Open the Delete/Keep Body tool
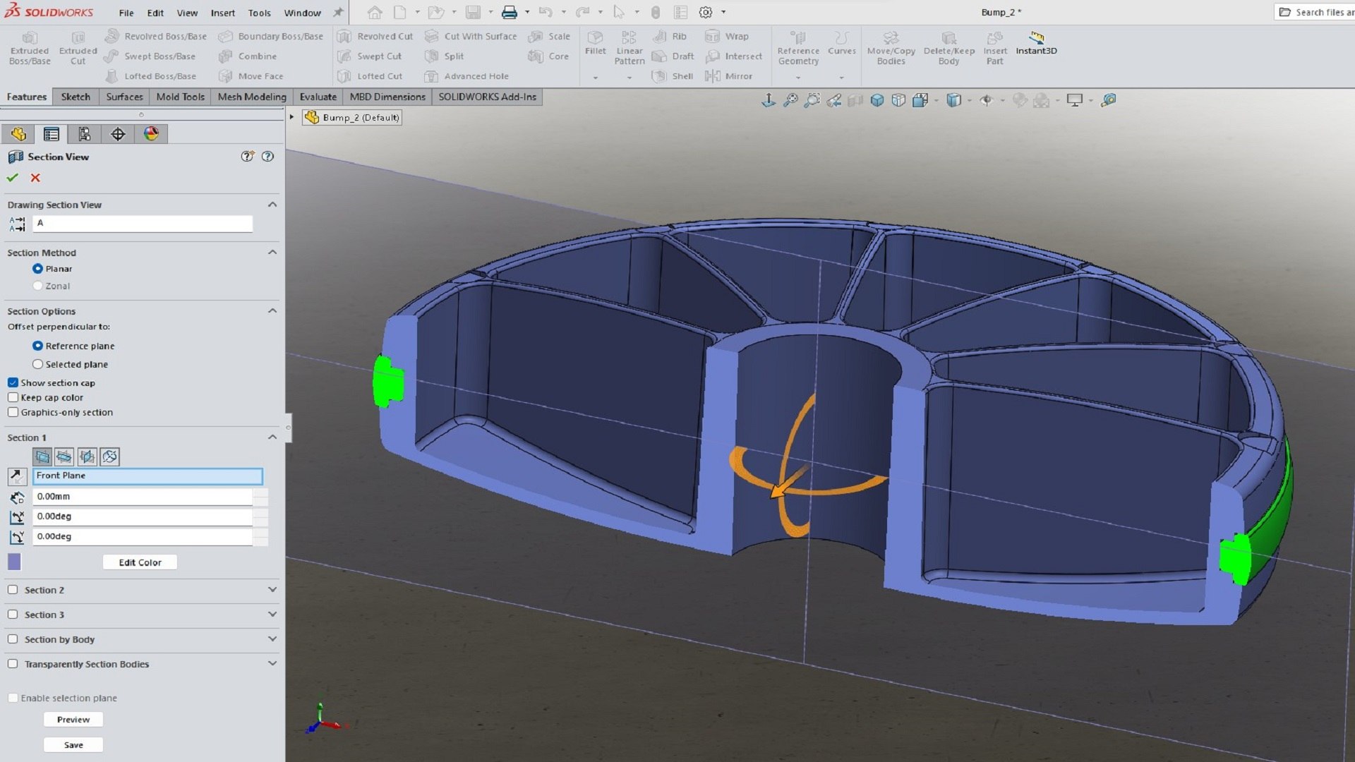 (948, 48)
